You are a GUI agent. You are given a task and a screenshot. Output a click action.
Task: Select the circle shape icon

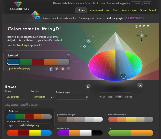tap(85, 47)
